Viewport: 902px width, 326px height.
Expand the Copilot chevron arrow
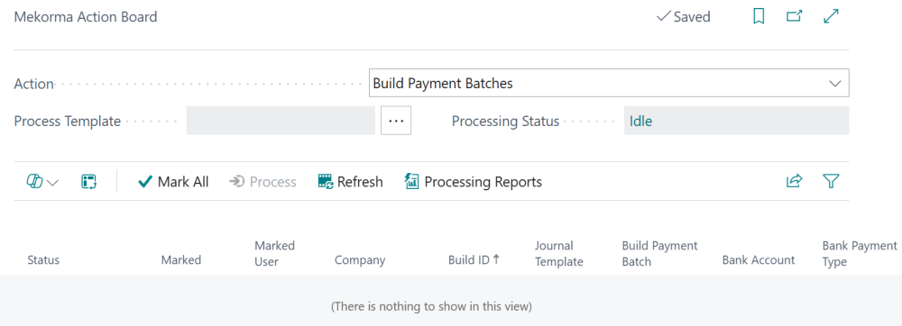point(52,183)
